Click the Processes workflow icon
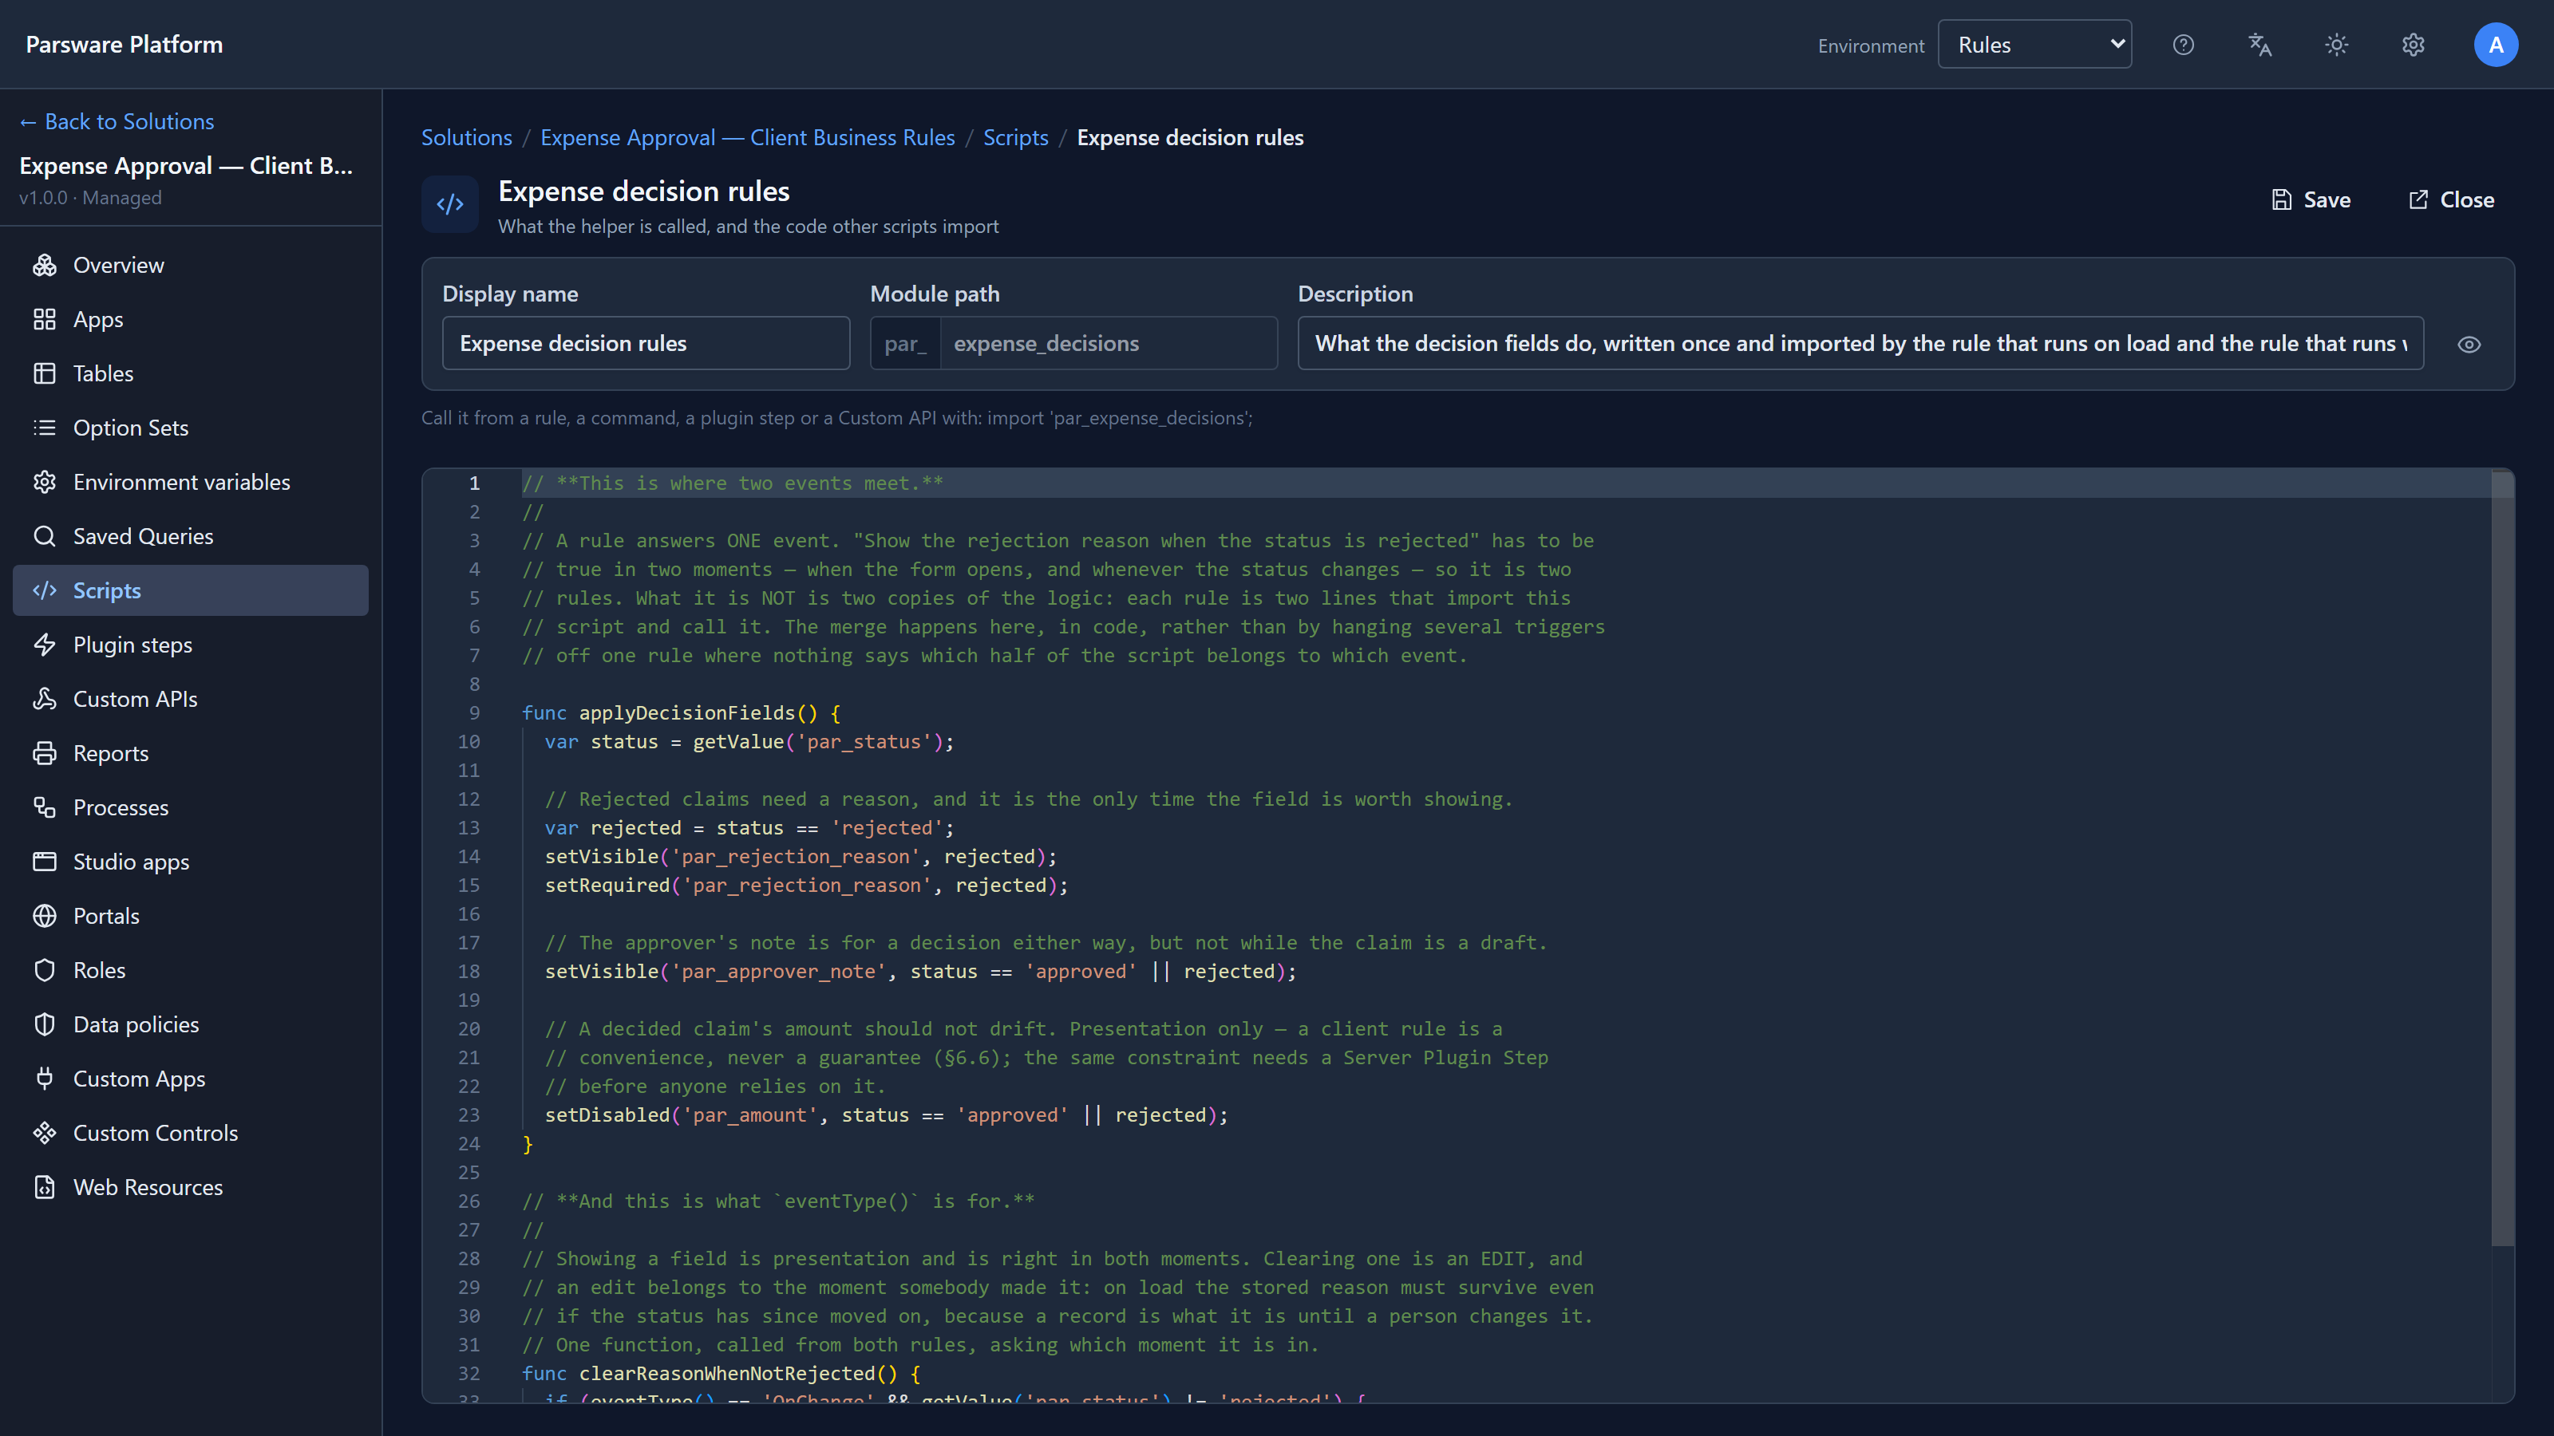The height and width of the screenshot is (1436, 2554). [45, 807]
